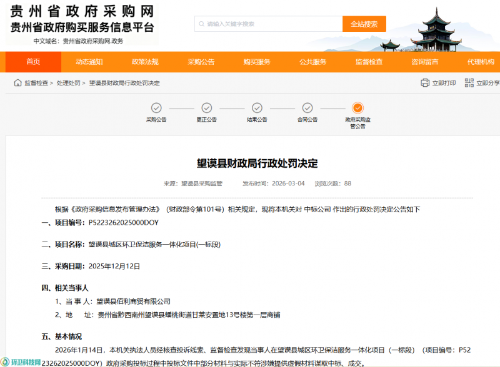Click the 代理机构 navigation item
The width and height of the screenshot is (500, 367).
480,62
